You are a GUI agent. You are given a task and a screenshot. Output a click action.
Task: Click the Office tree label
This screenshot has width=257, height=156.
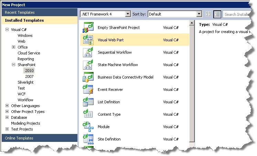[x=23, y=47]
